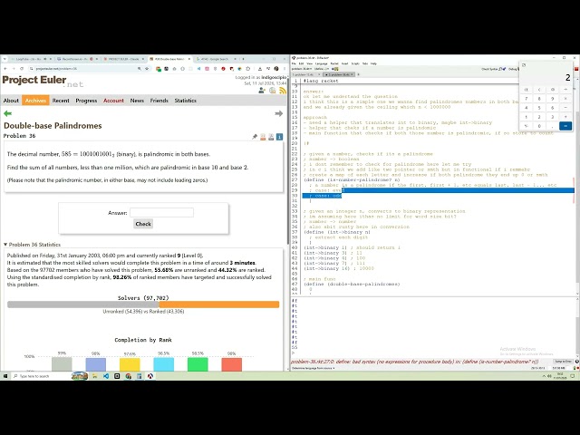Open the About menu item
The height and width of the screenshot is (435, 580).
(x=11, y=101)
